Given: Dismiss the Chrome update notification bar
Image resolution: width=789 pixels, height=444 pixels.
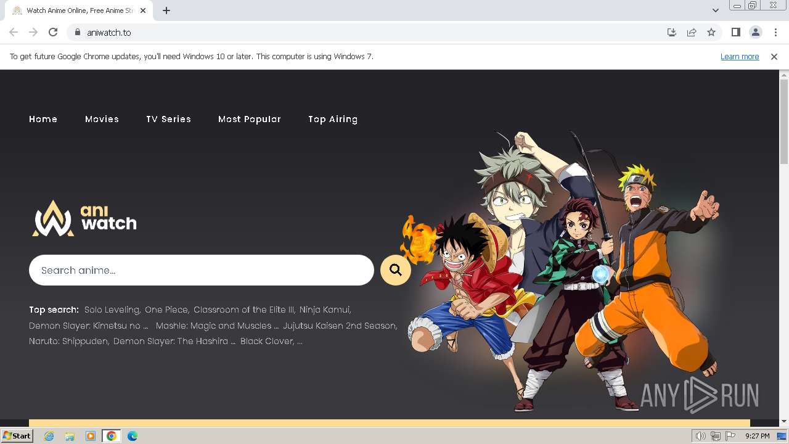Looking at the screenshot, I should pyautogui.click(x=774, y=56).
